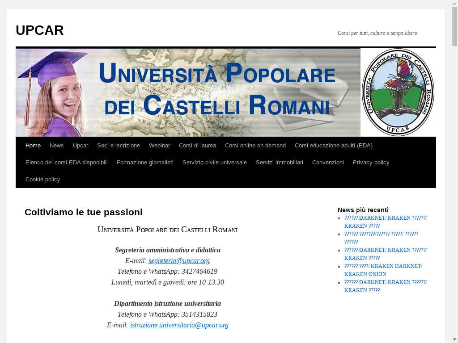Go to the Upcar menu page
This screenshot has height=343, width=458.
(81, 145)
